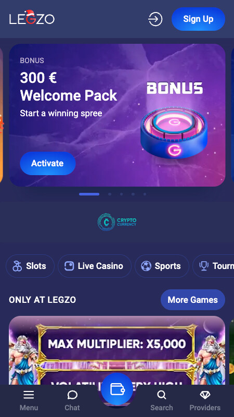This screenshot has width=234, height=417.
Task: Click the login arrow icon in header
Action: [x=155, y=19]
